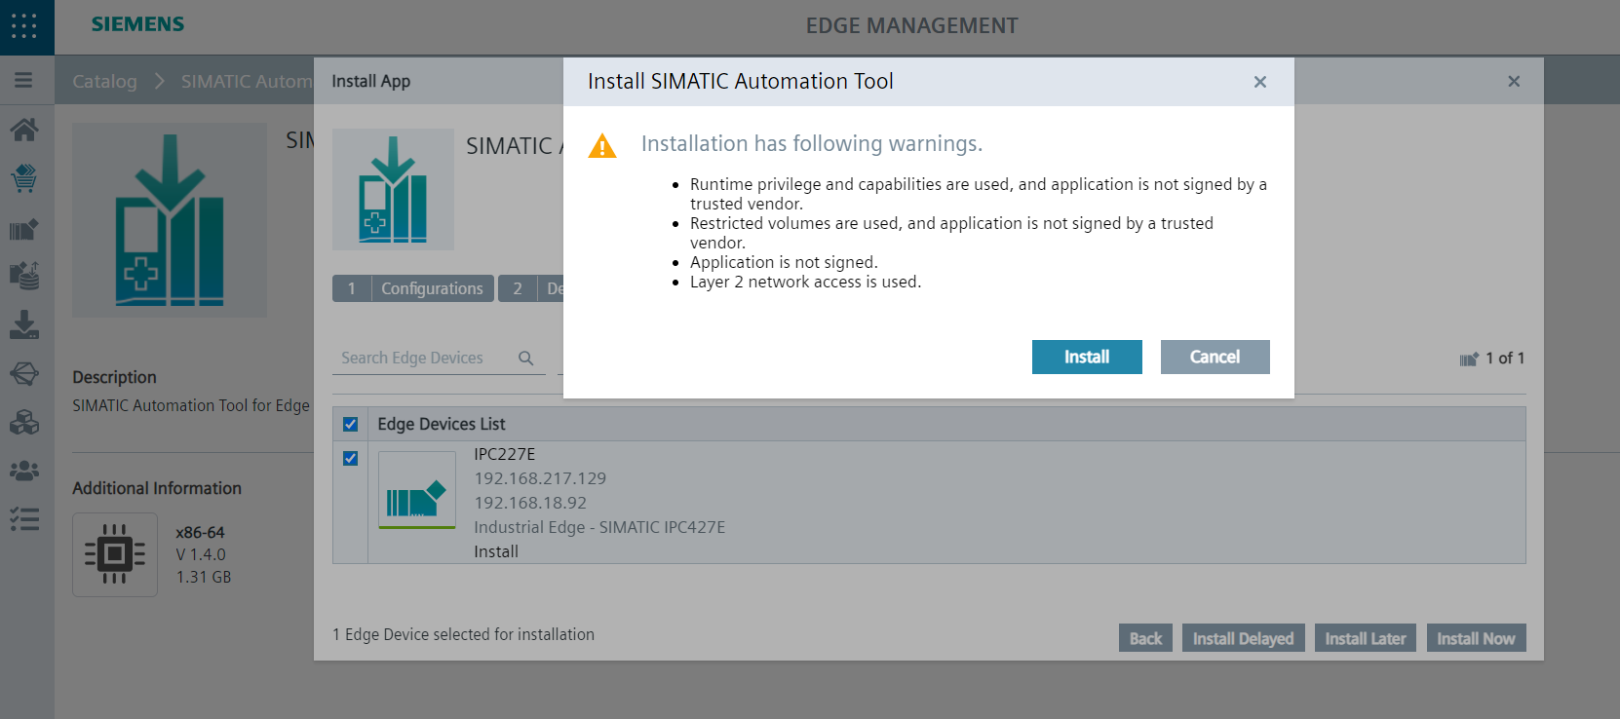Click the Install Delayed button
The width and height of the screenshot is (1620, 719).
[1243, 638]
